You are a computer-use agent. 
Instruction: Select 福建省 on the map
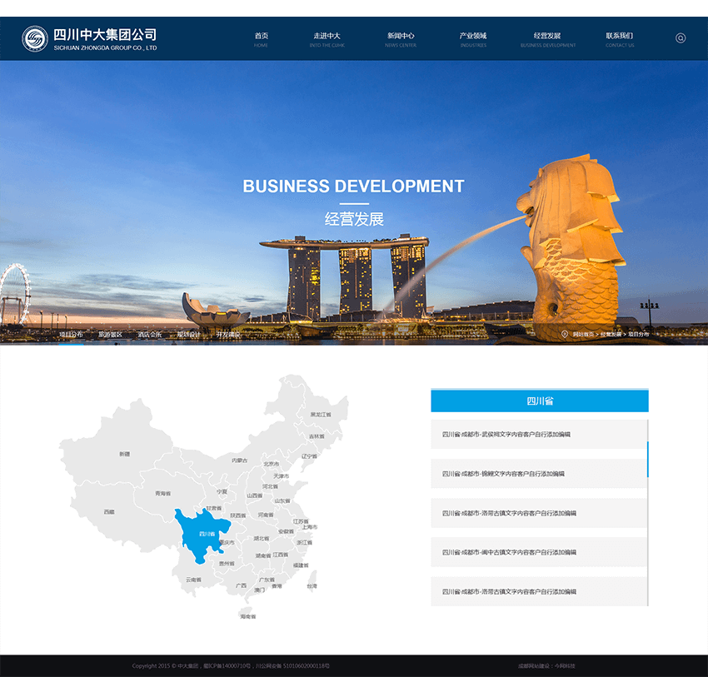click(301, 565)
